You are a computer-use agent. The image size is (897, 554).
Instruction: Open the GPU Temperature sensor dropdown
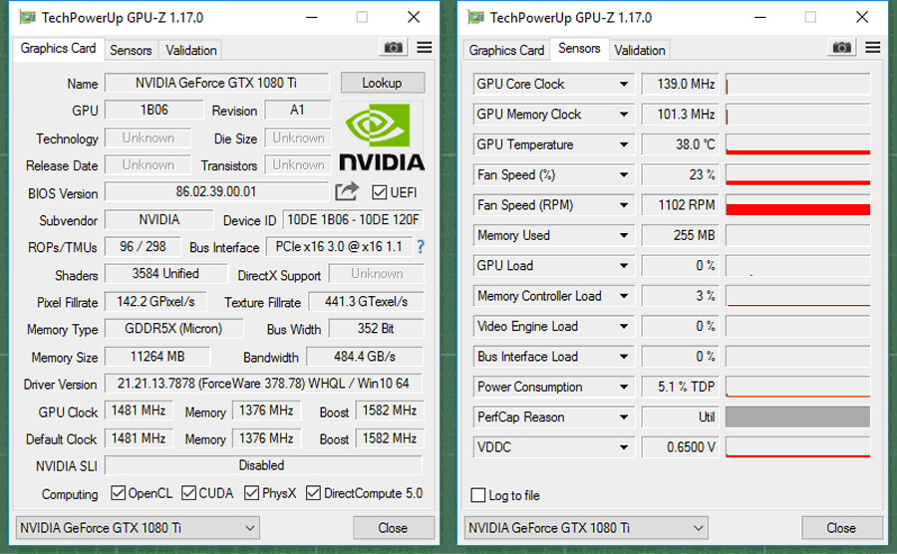(x=624, y=144)
